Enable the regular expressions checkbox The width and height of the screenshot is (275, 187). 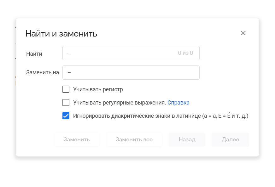66,103
